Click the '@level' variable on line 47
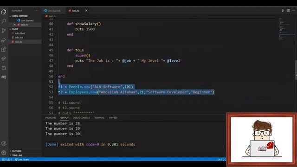The width and height of the screenshot is (297, 167). click(x=174, y=61)
